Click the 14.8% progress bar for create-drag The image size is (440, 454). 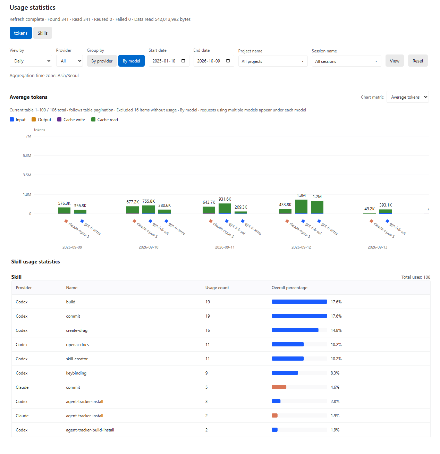pos(295,330)
